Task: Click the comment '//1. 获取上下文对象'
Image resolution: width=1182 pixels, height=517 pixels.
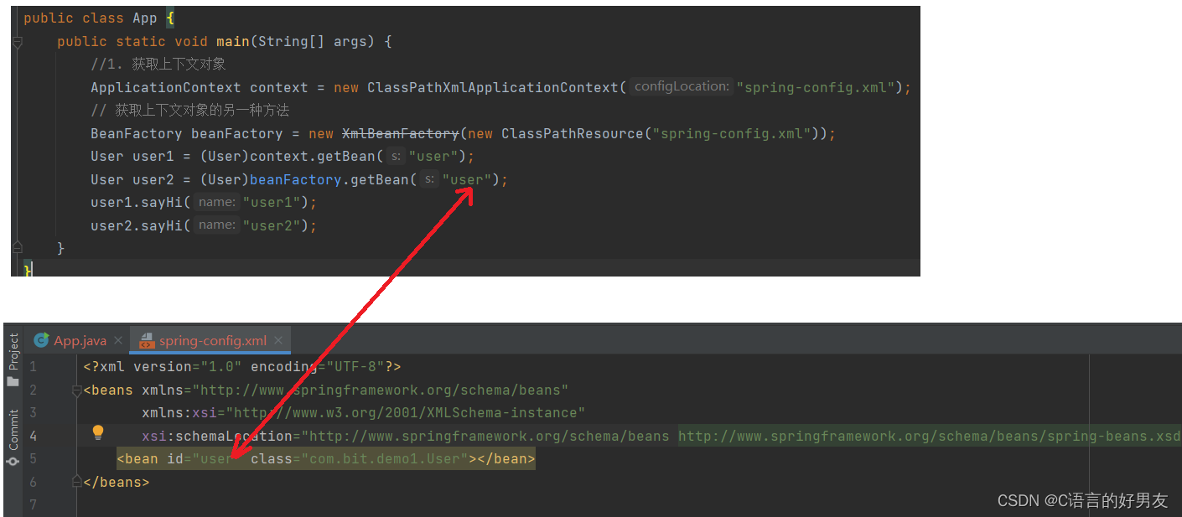Action: pos(158,64)
